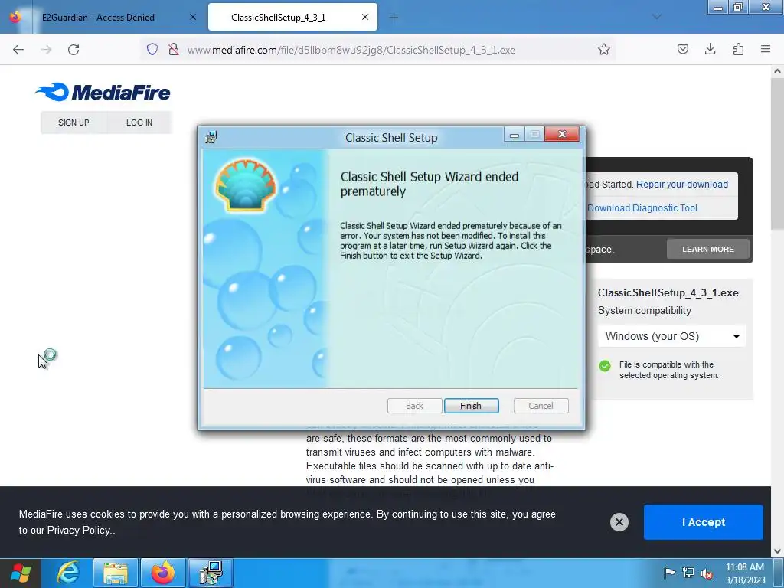Close the E2Guardian tab

pos(193,18)
